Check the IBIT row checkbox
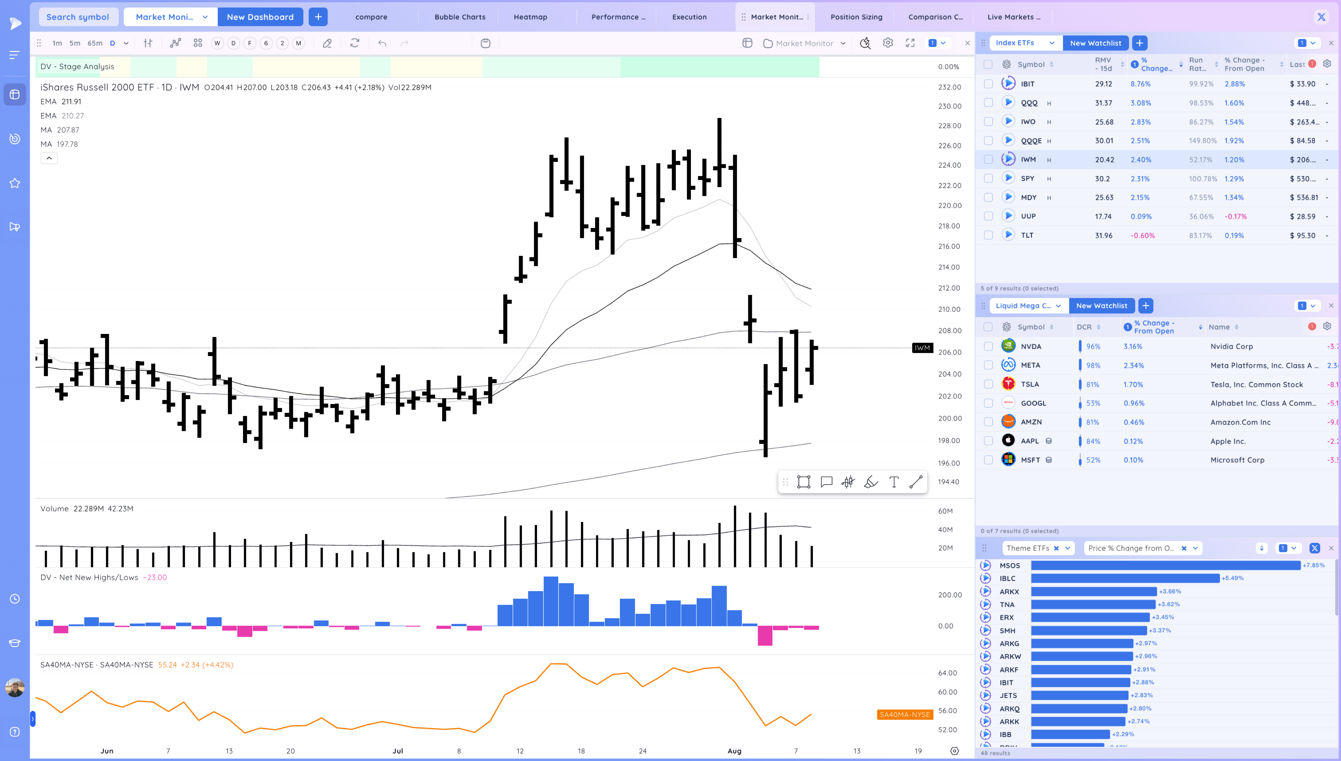1341x761 pixels. [988, 83]
